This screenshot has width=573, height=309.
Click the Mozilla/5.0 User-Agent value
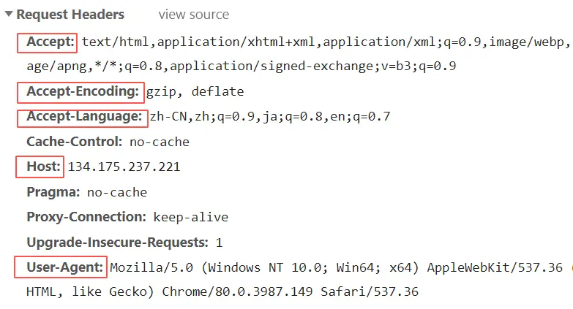[x=336, y=267]
